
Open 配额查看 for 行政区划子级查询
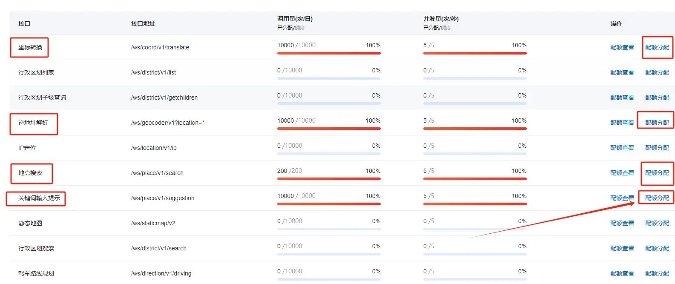point(622,98)
